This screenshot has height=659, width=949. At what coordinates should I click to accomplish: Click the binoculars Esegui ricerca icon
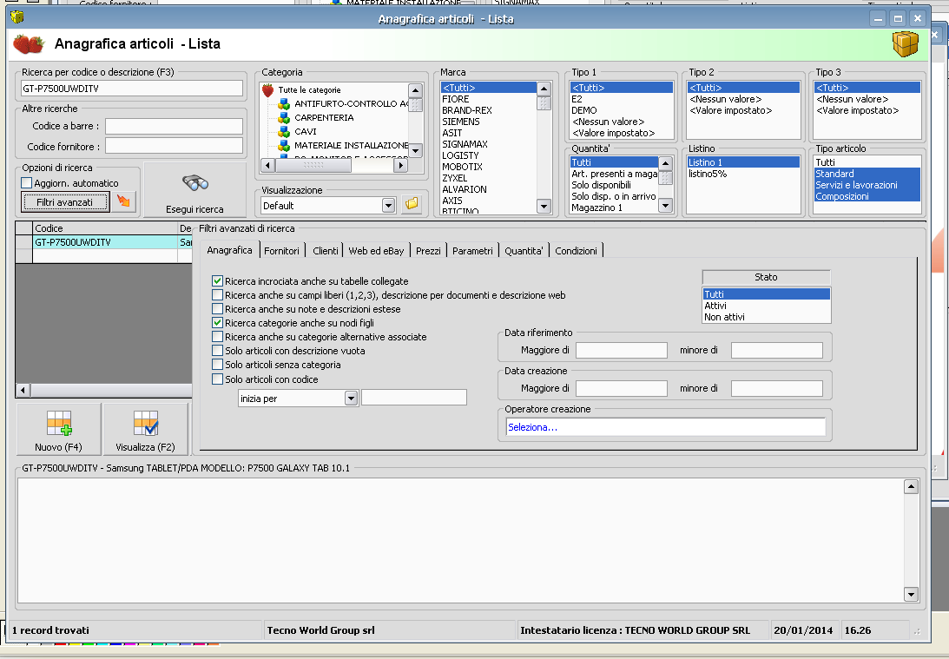tap(194, 183)
